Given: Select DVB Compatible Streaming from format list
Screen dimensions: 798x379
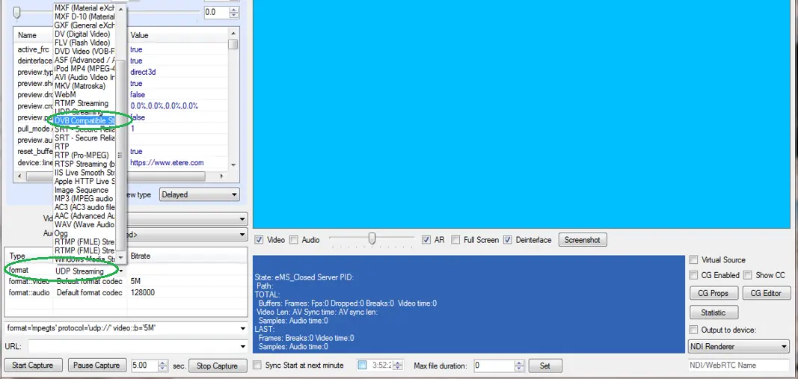Looking at the screenshot, I should [x=85, y=120].
